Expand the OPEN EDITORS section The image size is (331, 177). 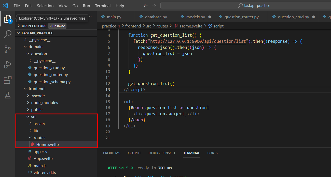(34, 26)
